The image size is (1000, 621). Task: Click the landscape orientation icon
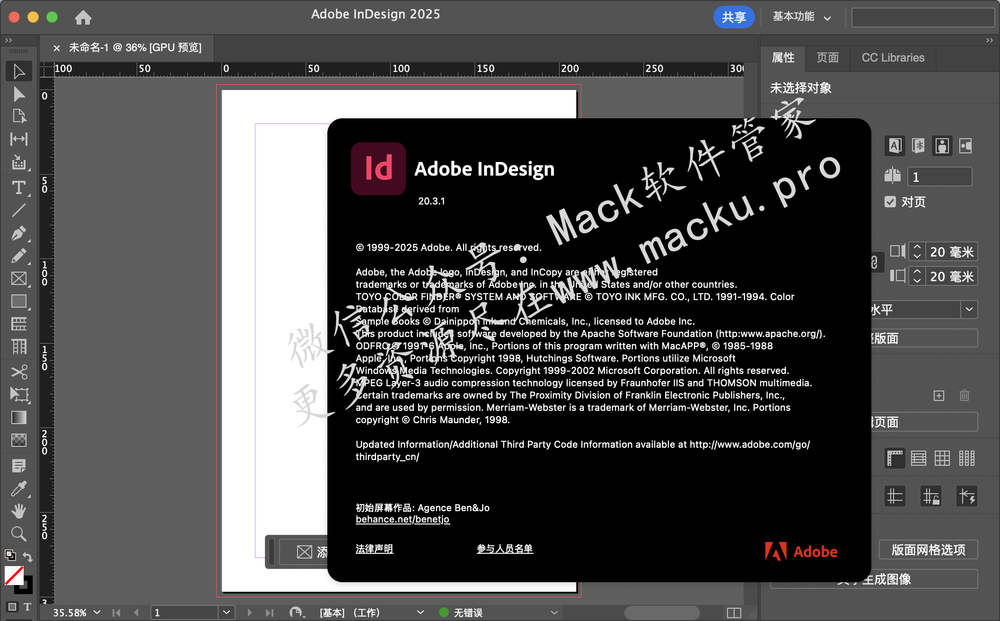pos(965,146)
